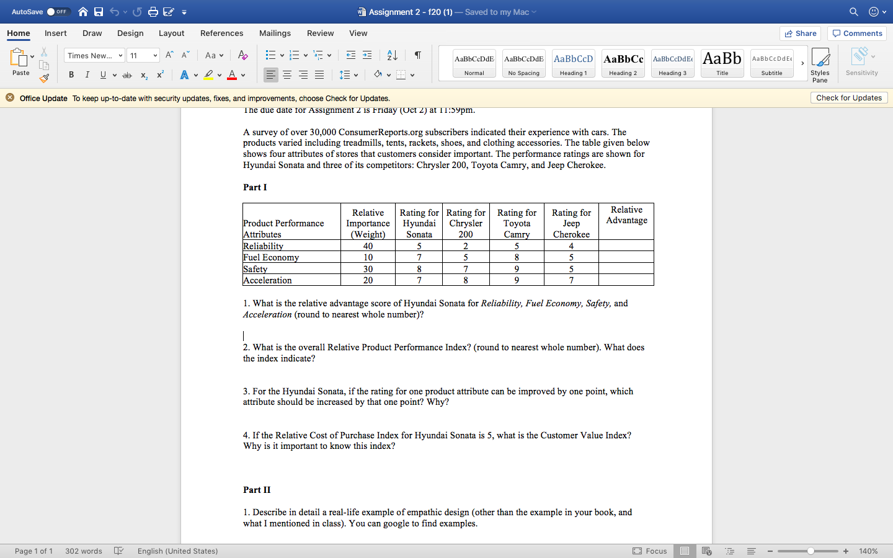
Task: Click the Clear Formatting eraser icon
Action: pos(243,55)
